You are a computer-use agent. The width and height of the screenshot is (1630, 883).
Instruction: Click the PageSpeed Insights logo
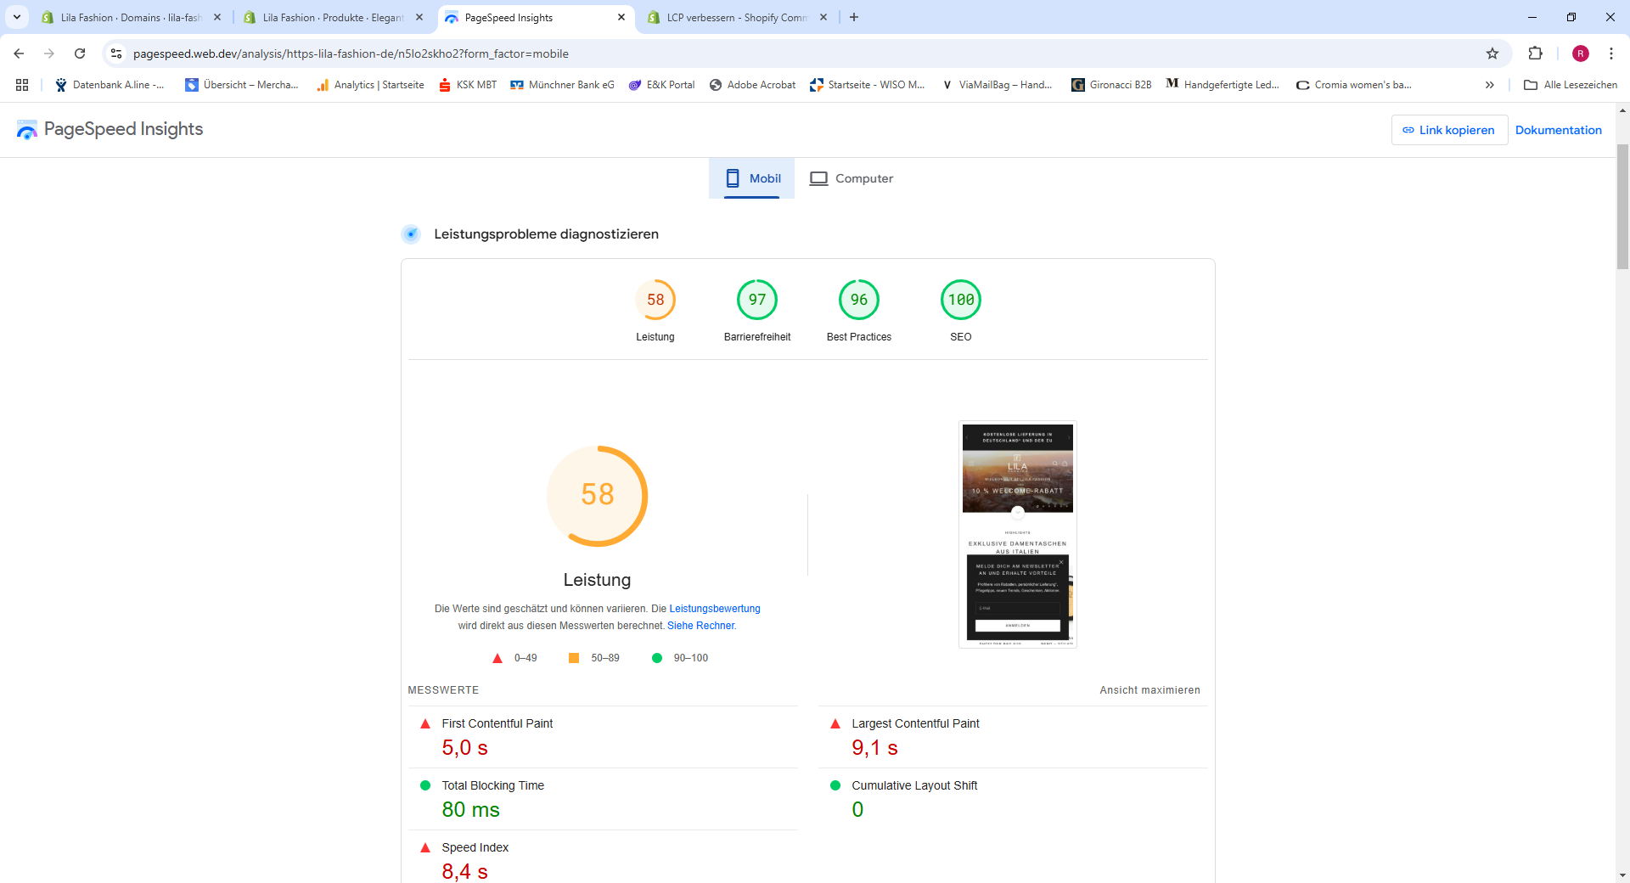point(110,129)
